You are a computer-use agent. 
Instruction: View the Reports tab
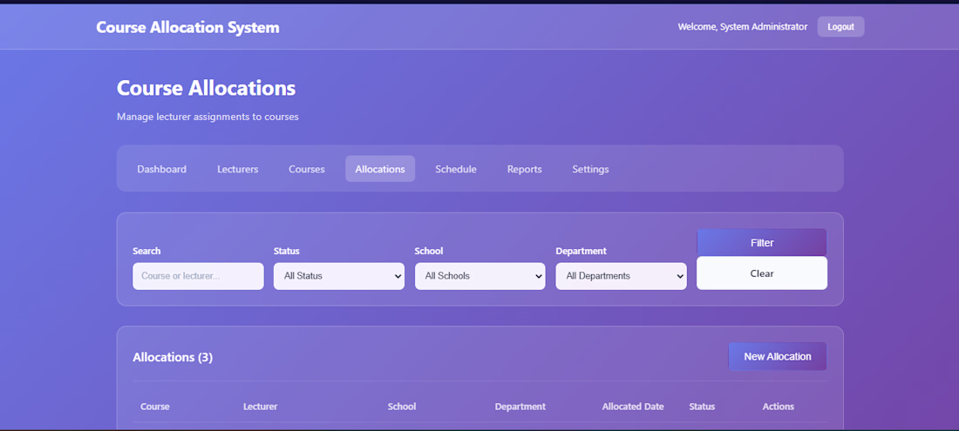(x=524, y=169)
